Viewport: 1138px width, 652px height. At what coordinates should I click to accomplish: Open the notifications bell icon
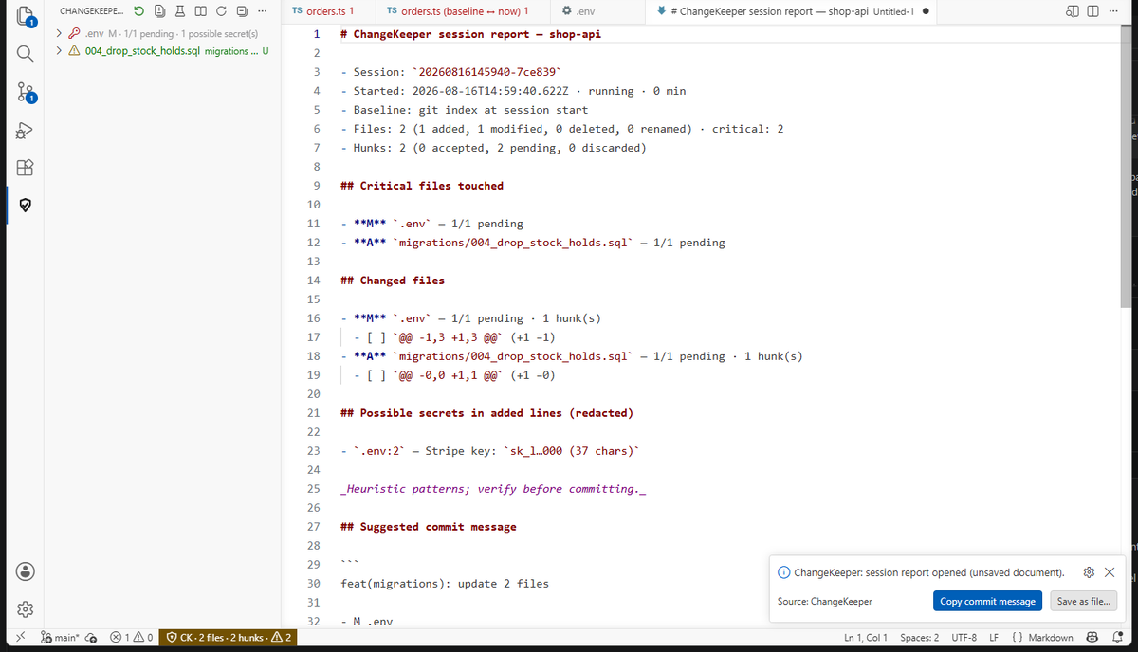coord(1117,638)
